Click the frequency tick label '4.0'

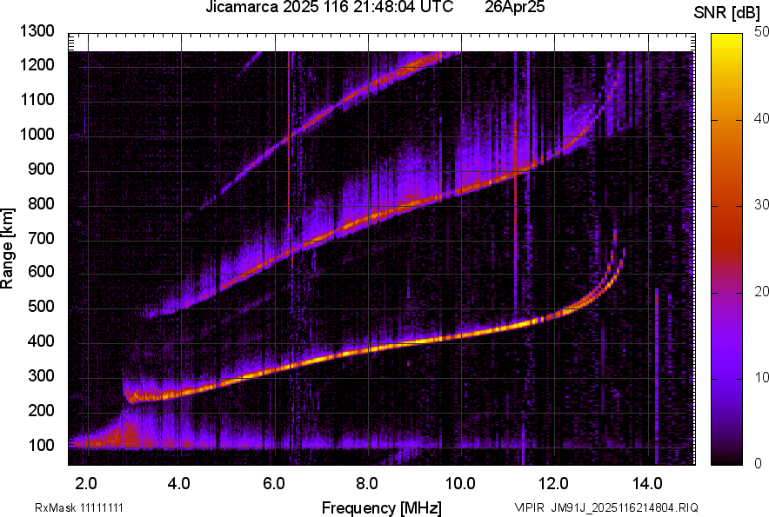coord(179,484)
